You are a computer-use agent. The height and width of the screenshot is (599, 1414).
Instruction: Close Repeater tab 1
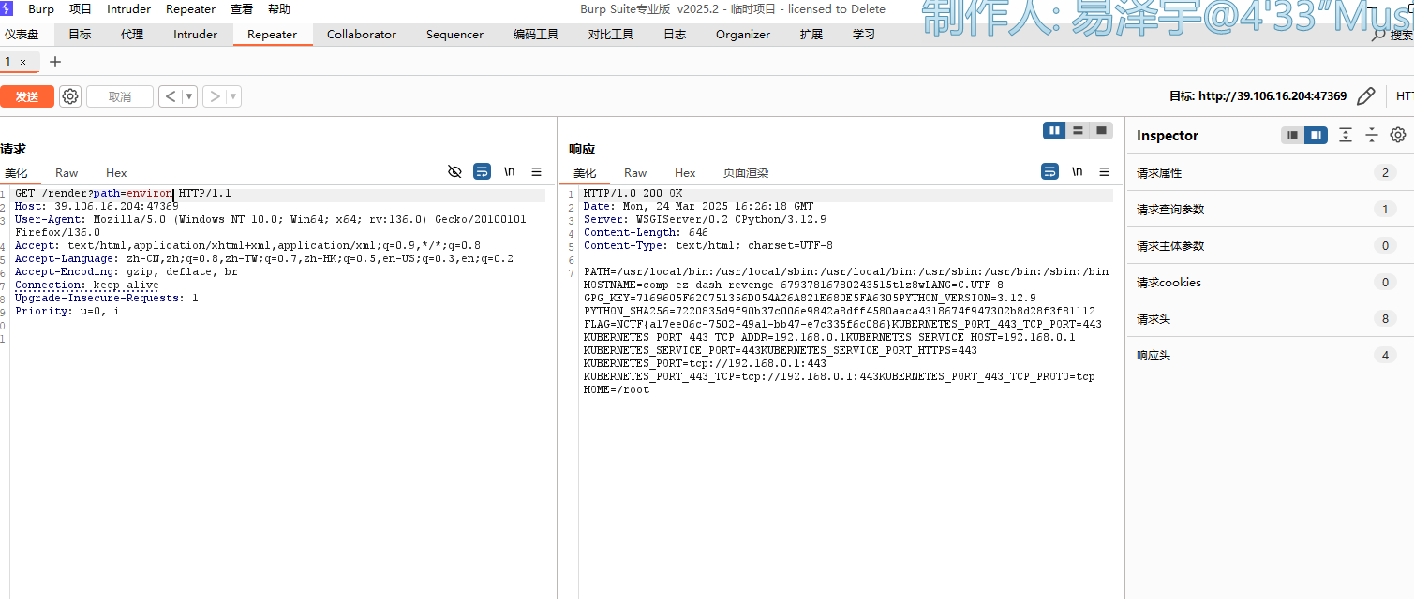click(x=22, y=62)
